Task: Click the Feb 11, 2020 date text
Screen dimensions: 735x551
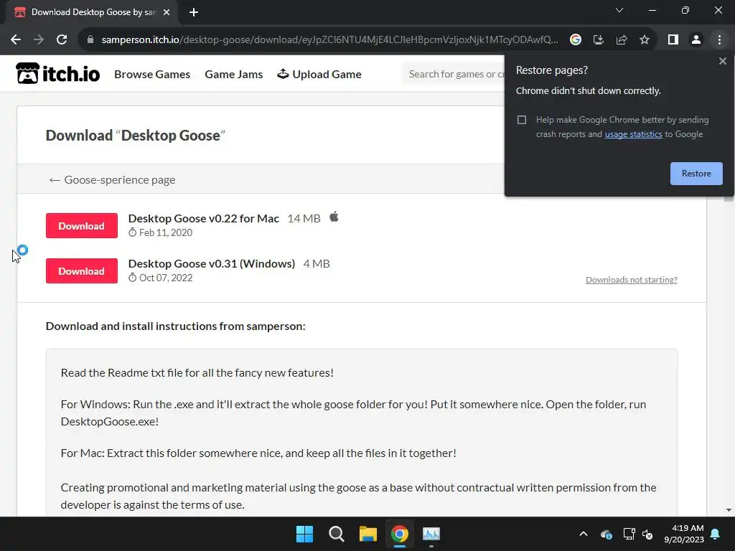Action: coord(166,233)
